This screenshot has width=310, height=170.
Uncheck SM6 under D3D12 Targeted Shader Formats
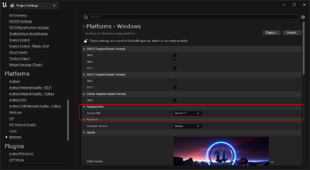pos(175,62)
